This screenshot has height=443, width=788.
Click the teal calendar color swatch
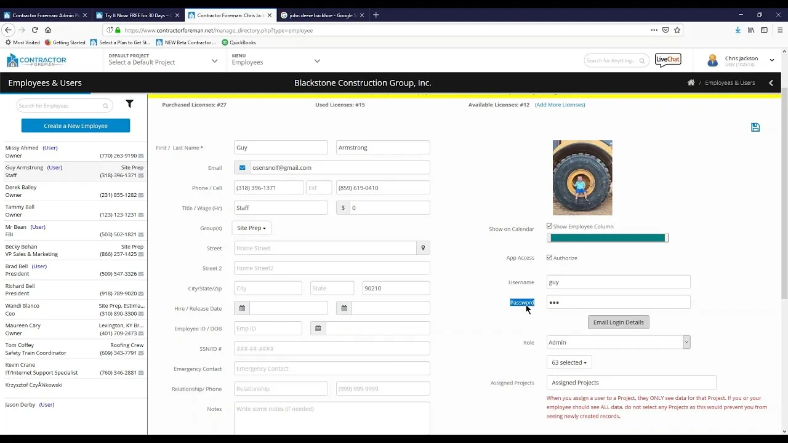pos(607,237)
